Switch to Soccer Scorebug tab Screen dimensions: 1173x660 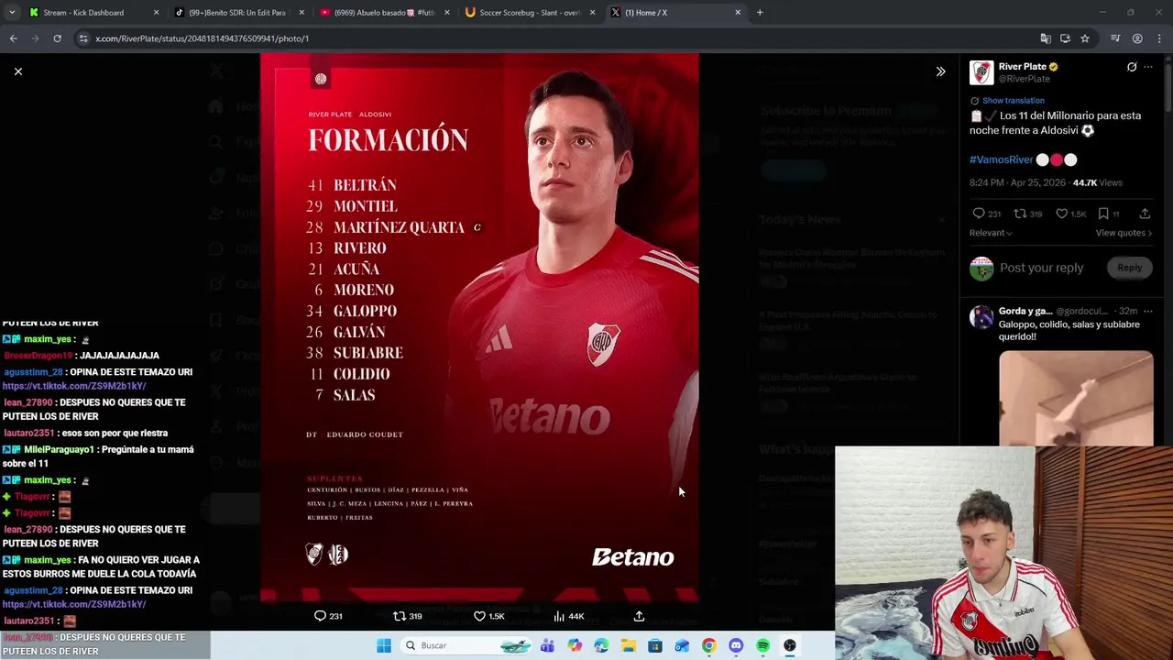(530, 13)
